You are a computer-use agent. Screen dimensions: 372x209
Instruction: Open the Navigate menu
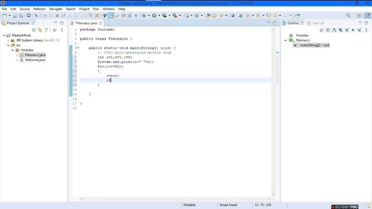pos(56,9)
